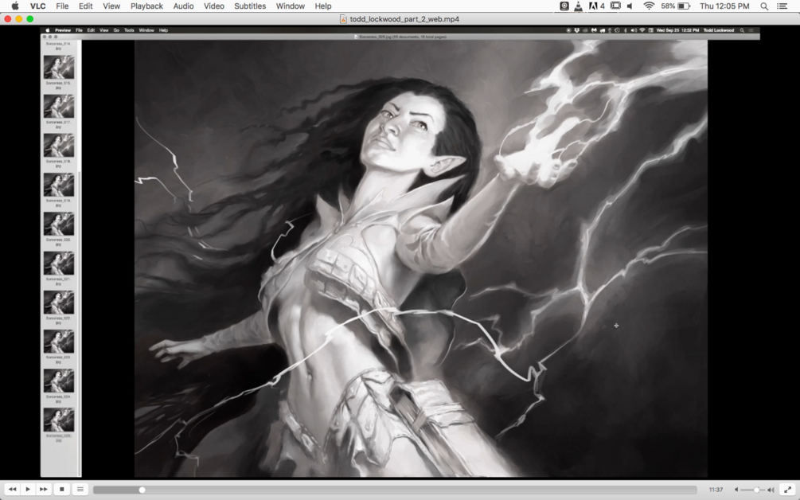Stop the video with the stop button
800x500 pixels.
(62, 490)
